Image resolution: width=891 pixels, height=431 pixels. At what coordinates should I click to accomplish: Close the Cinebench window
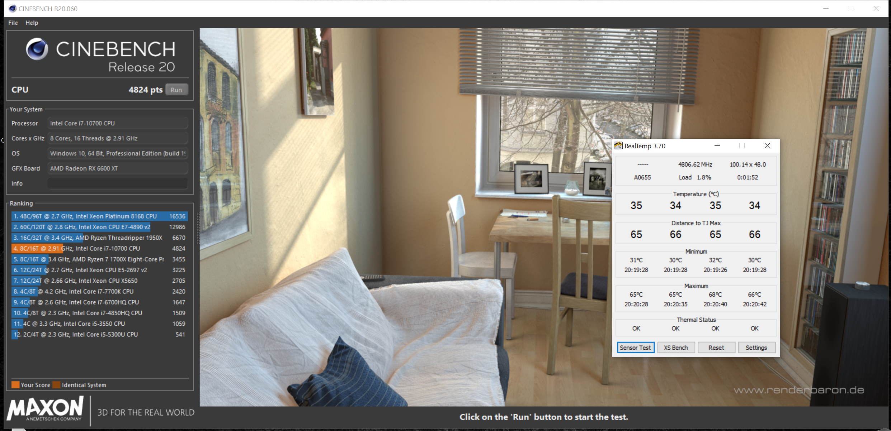[876, 8]
